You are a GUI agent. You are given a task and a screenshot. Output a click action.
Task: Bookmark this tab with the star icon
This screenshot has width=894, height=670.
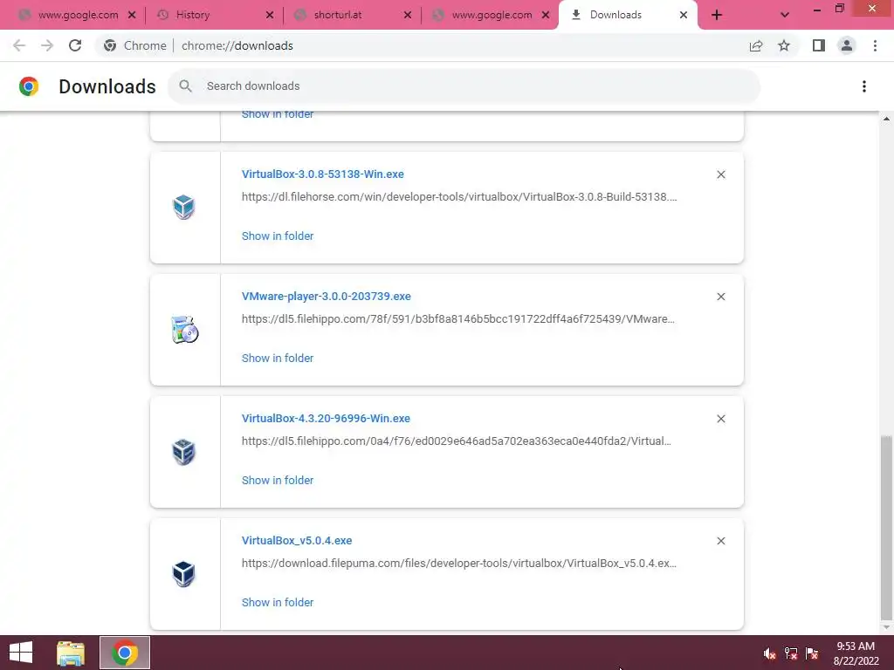784,45
